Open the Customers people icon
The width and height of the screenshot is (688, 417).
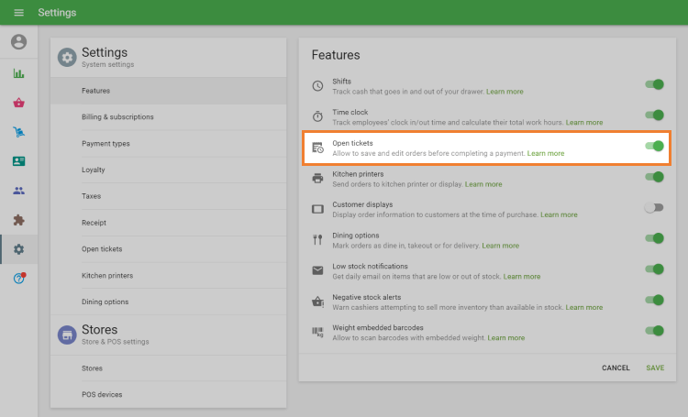click(x=18, y=191)
